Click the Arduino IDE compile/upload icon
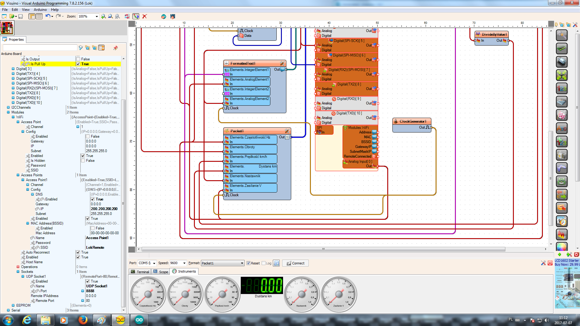This screenshot has width=580, height=326. [x=163, y=16]
